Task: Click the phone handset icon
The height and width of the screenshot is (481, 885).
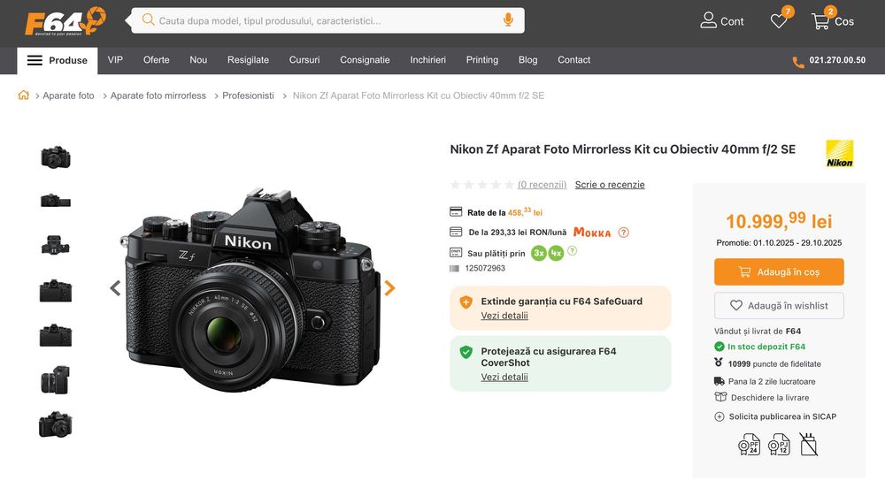Action: (x=798, y=62)
